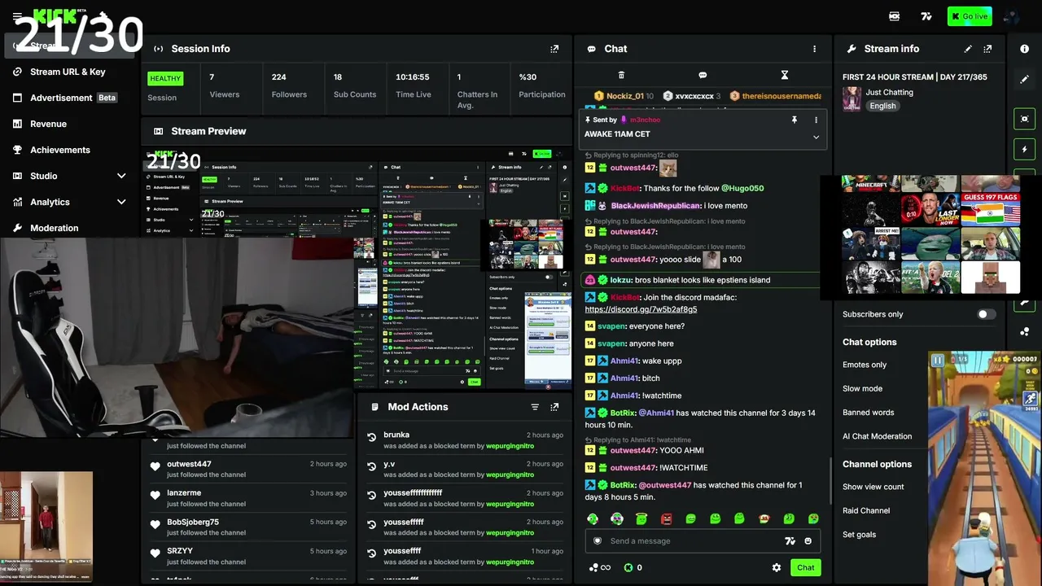
Task: Click the Just Chatting category thumbnail
Action: tap(852, 99)
